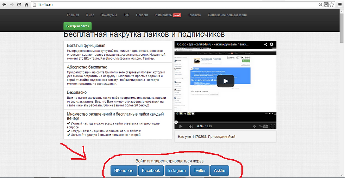
Task: Click the extension icon beside the star
Action: [x=326, y=4]
